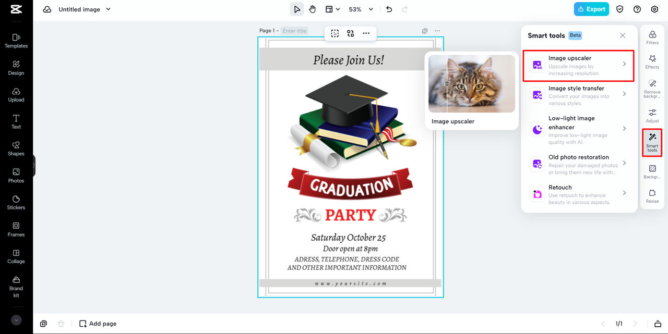The image size is (668, 334).
Task: Expand Old photo restoration chevron
Action: (624, 163)
